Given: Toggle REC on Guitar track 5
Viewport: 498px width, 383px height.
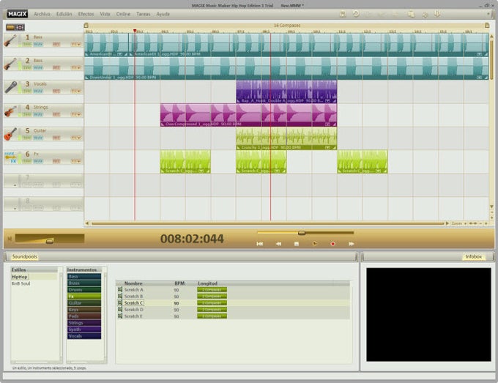Looking at the screenshot, I should pos(56,138).
